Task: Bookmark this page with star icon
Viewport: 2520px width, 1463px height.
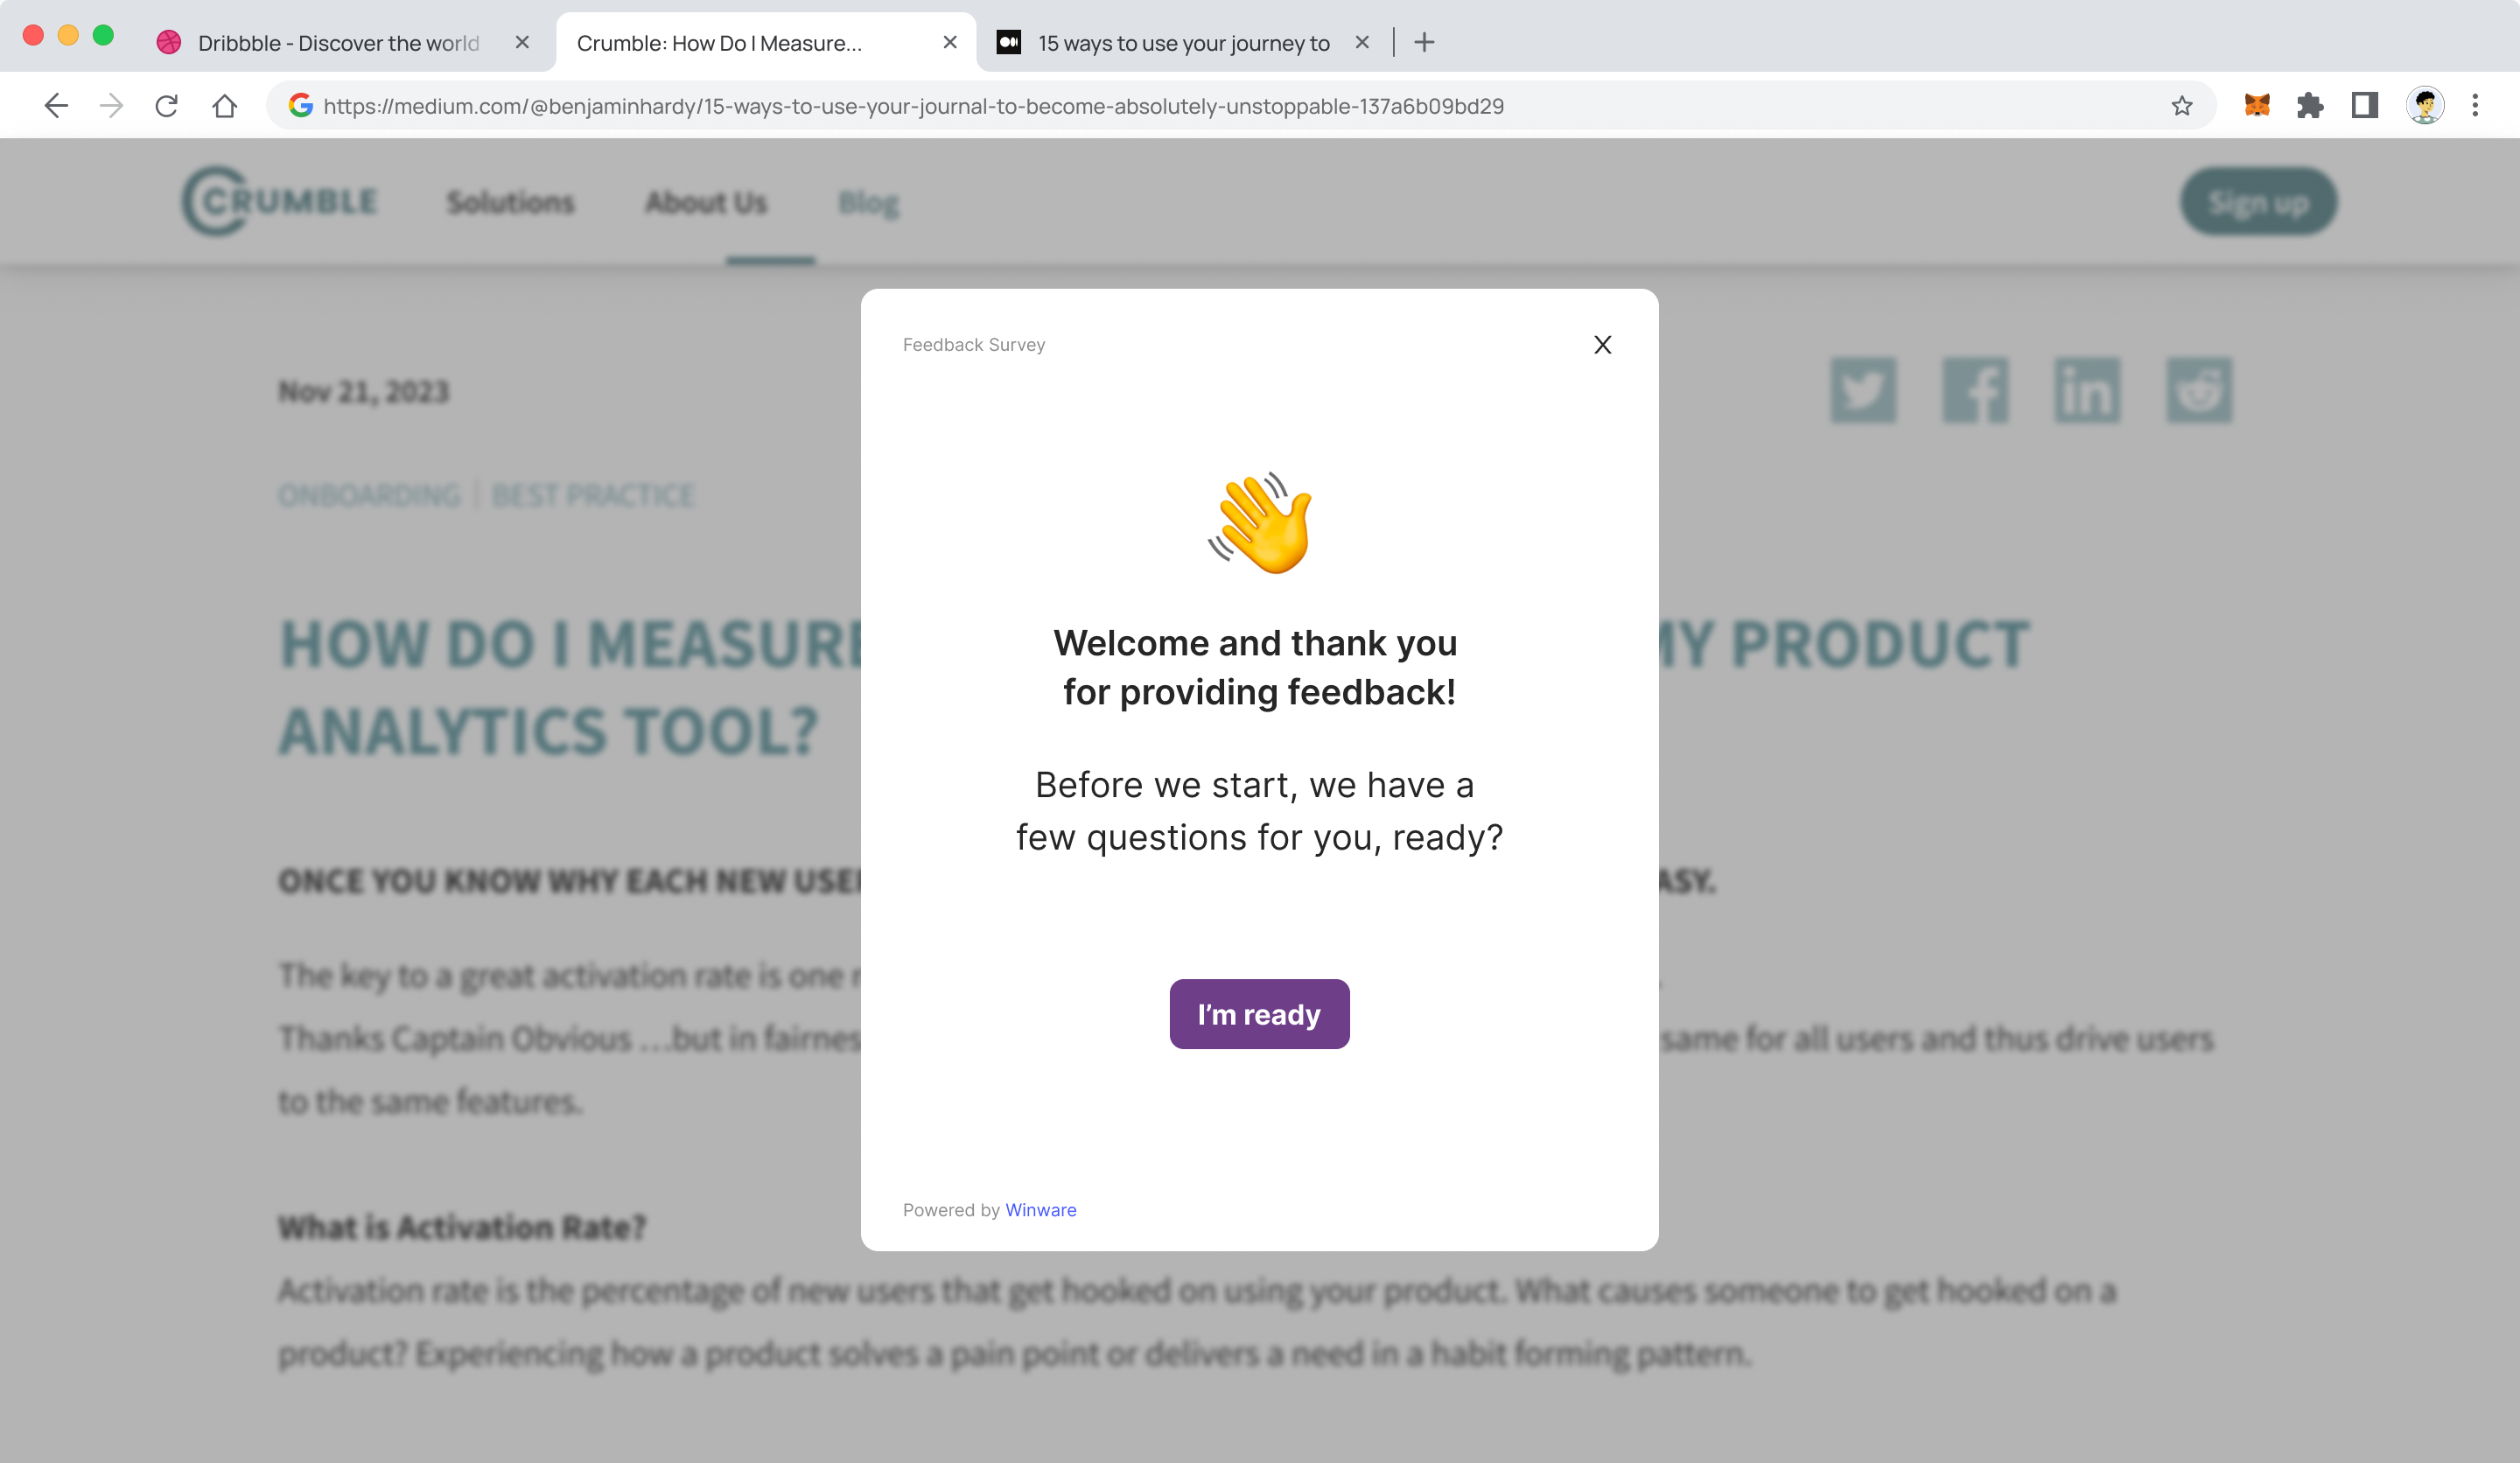Action: (x=2181, y=106)
